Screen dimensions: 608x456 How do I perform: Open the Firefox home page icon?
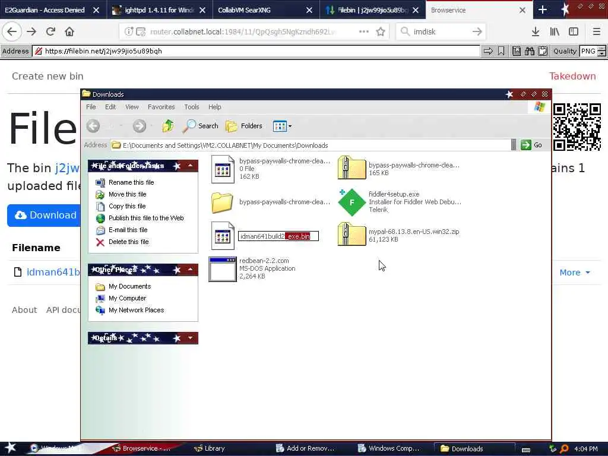(69, 31)
